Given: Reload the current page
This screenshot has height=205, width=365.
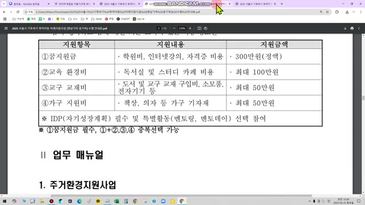Looking at the screenshot, I should [x=18, y=12].
